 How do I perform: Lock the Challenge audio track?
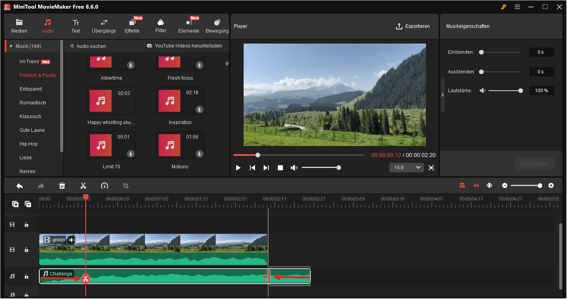click(x=26, y=276)
